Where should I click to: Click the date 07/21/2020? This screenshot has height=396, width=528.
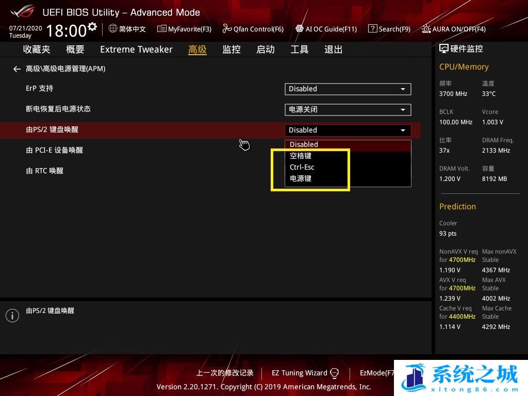click(x=26, y=28)
